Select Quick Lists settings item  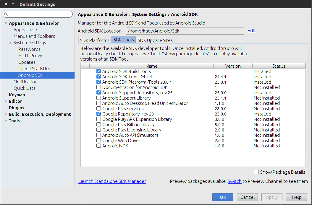[25, 88]
